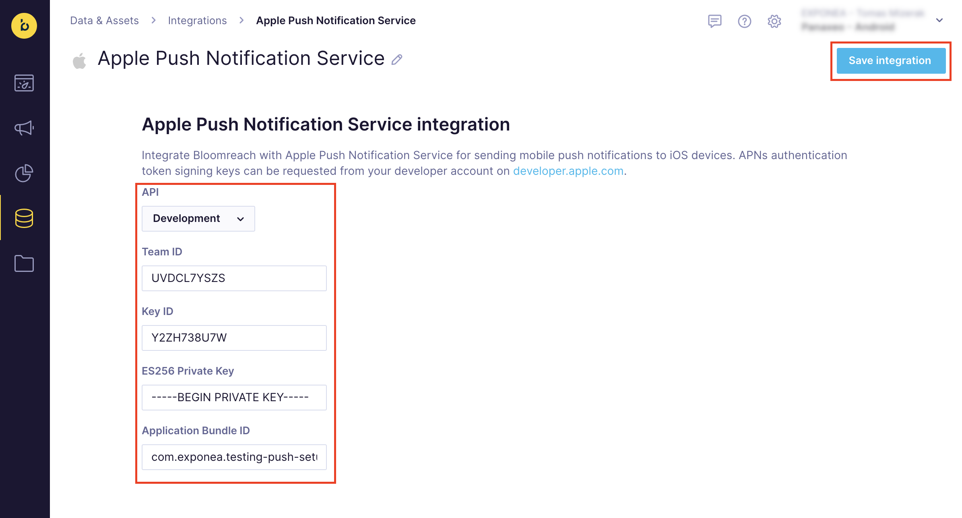The image size is (962, 518).
Task: Go to Data & Assets breadcrumb
Action: tap(104, 21)
